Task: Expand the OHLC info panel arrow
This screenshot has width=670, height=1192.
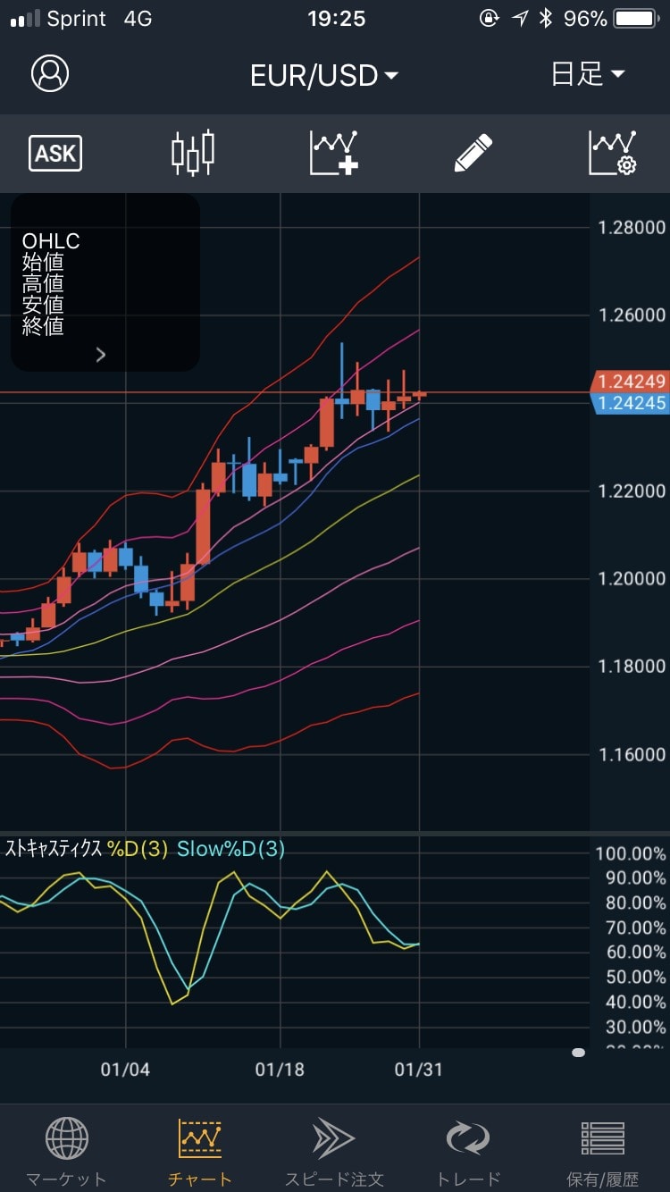Action: (101, 355)
